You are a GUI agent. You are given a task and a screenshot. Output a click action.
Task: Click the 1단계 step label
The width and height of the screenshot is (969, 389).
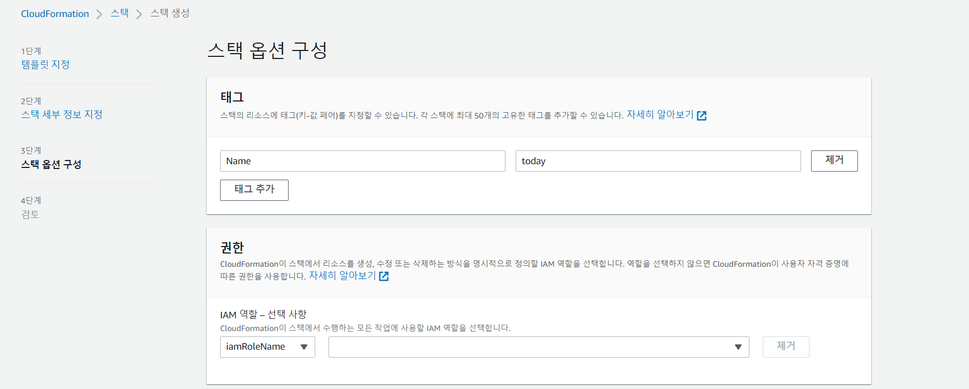31,51
